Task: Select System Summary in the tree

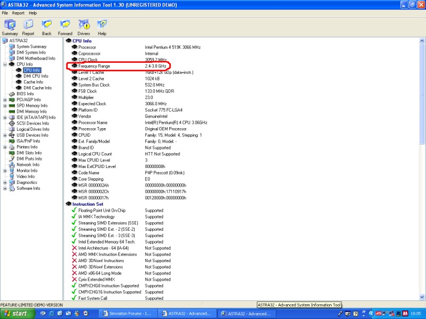Action: pyautogui.click(x=31, y=47)
